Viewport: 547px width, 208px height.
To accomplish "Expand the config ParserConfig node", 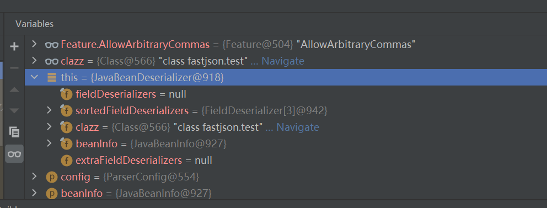I will click(x=34, y=177).
